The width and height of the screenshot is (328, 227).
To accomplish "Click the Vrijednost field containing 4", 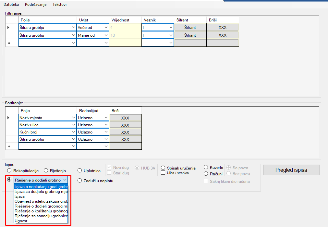I will click(125, 28).
